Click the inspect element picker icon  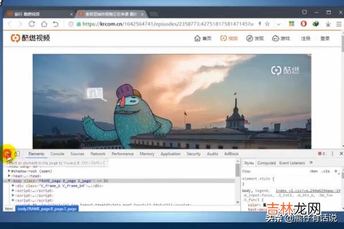(x=8, y=154)
